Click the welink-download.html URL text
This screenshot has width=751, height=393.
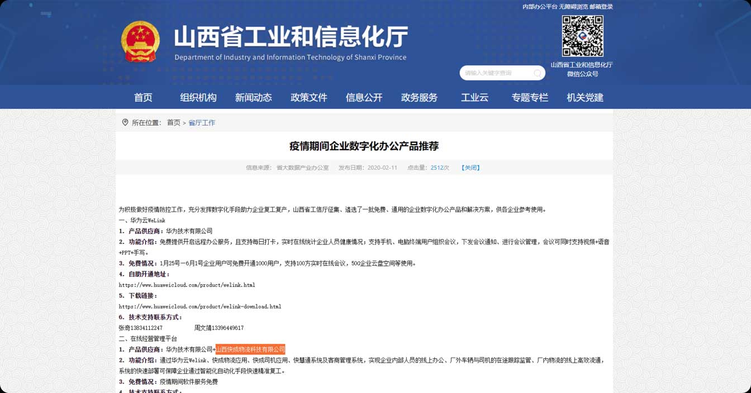(200, 306)
